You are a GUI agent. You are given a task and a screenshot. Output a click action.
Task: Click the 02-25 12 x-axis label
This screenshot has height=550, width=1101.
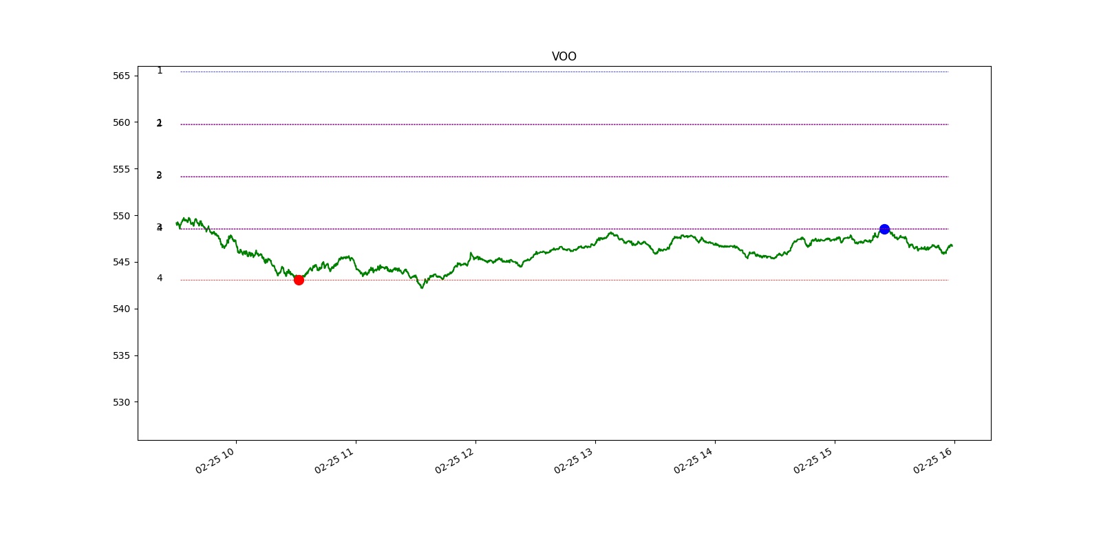pos(455,461)
